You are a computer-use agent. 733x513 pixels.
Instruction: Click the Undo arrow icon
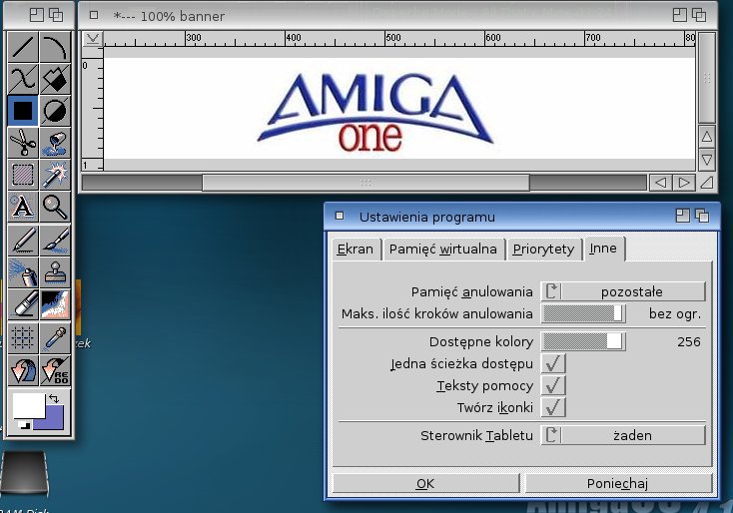click(x=22, y=370)
